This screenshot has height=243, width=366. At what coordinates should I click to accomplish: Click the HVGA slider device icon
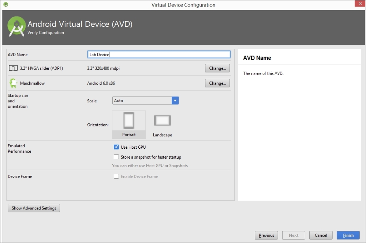click(13, 68)
